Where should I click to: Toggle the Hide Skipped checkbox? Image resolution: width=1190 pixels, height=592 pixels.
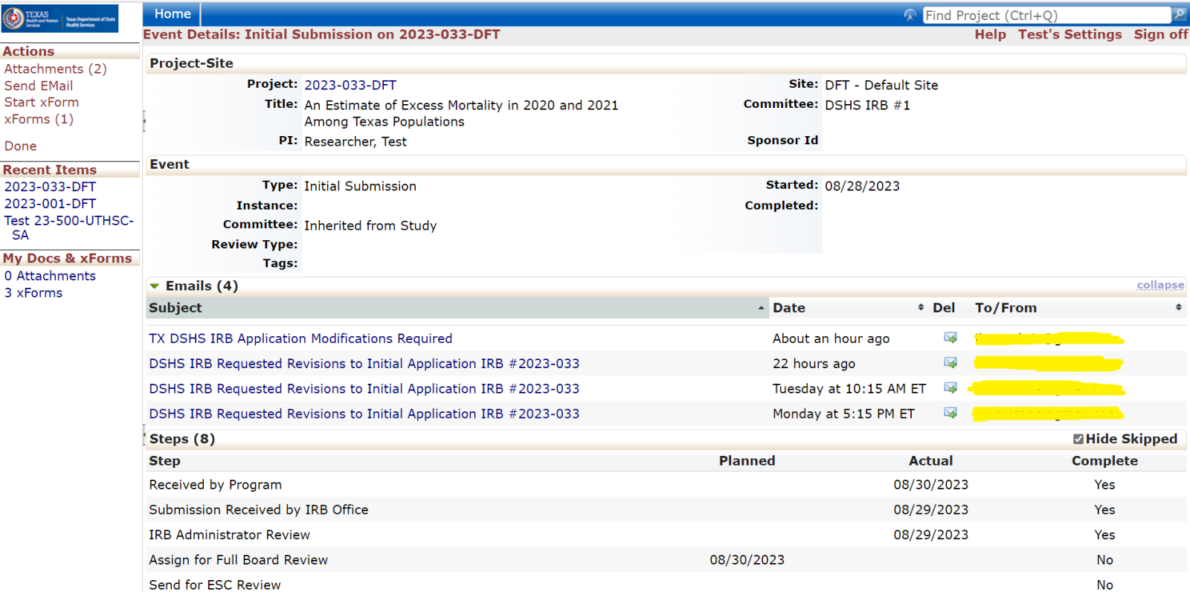(x=1078, y=439)
